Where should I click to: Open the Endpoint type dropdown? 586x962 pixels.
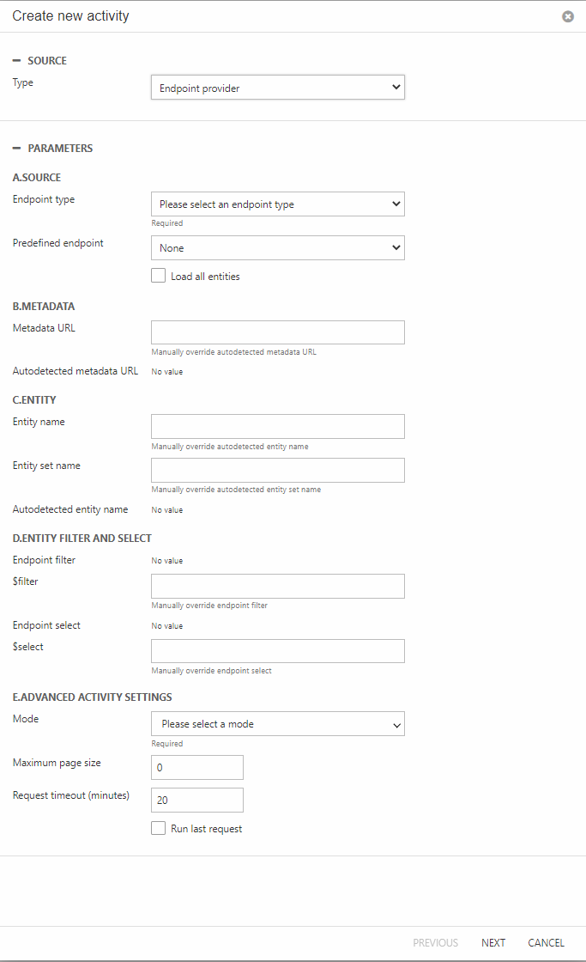[x=277, y=204]
